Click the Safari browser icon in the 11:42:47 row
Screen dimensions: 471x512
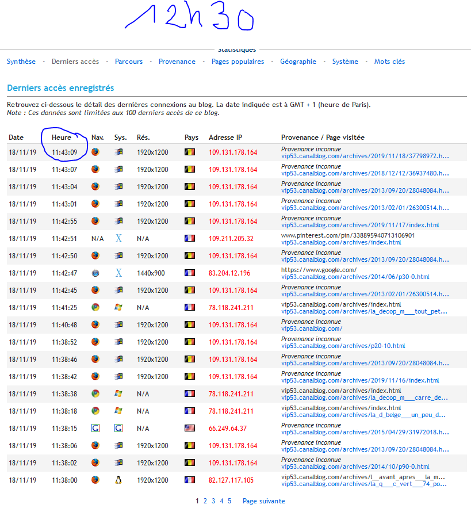(95, 273)
